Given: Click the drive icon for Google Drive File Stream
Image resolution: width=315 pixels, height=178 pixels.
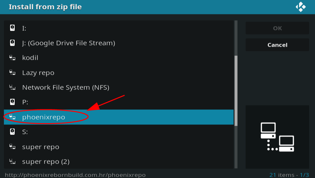Looking at the screenshot, I should [12, 43].
